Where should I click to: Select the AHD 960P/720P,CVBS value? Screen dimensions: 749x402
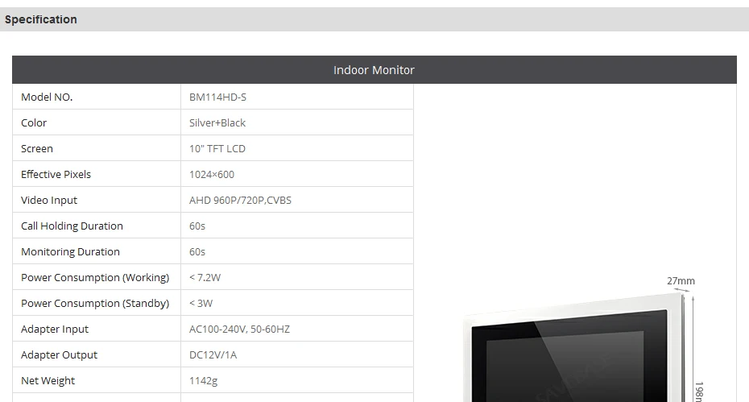pyautogui.click(x=240, y=201)
